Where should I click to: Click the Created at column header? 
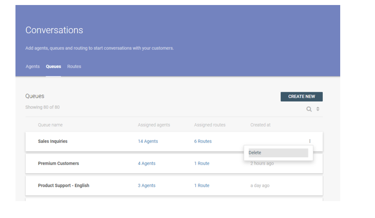click(x=260, y=125)
